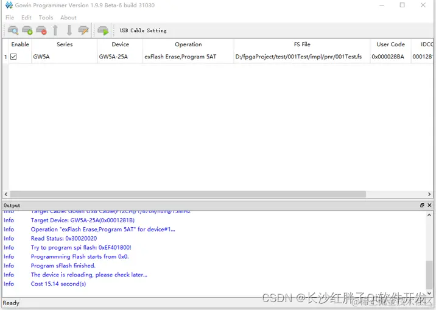Float the Output panel using dock icon

click(x=422, y=205)
